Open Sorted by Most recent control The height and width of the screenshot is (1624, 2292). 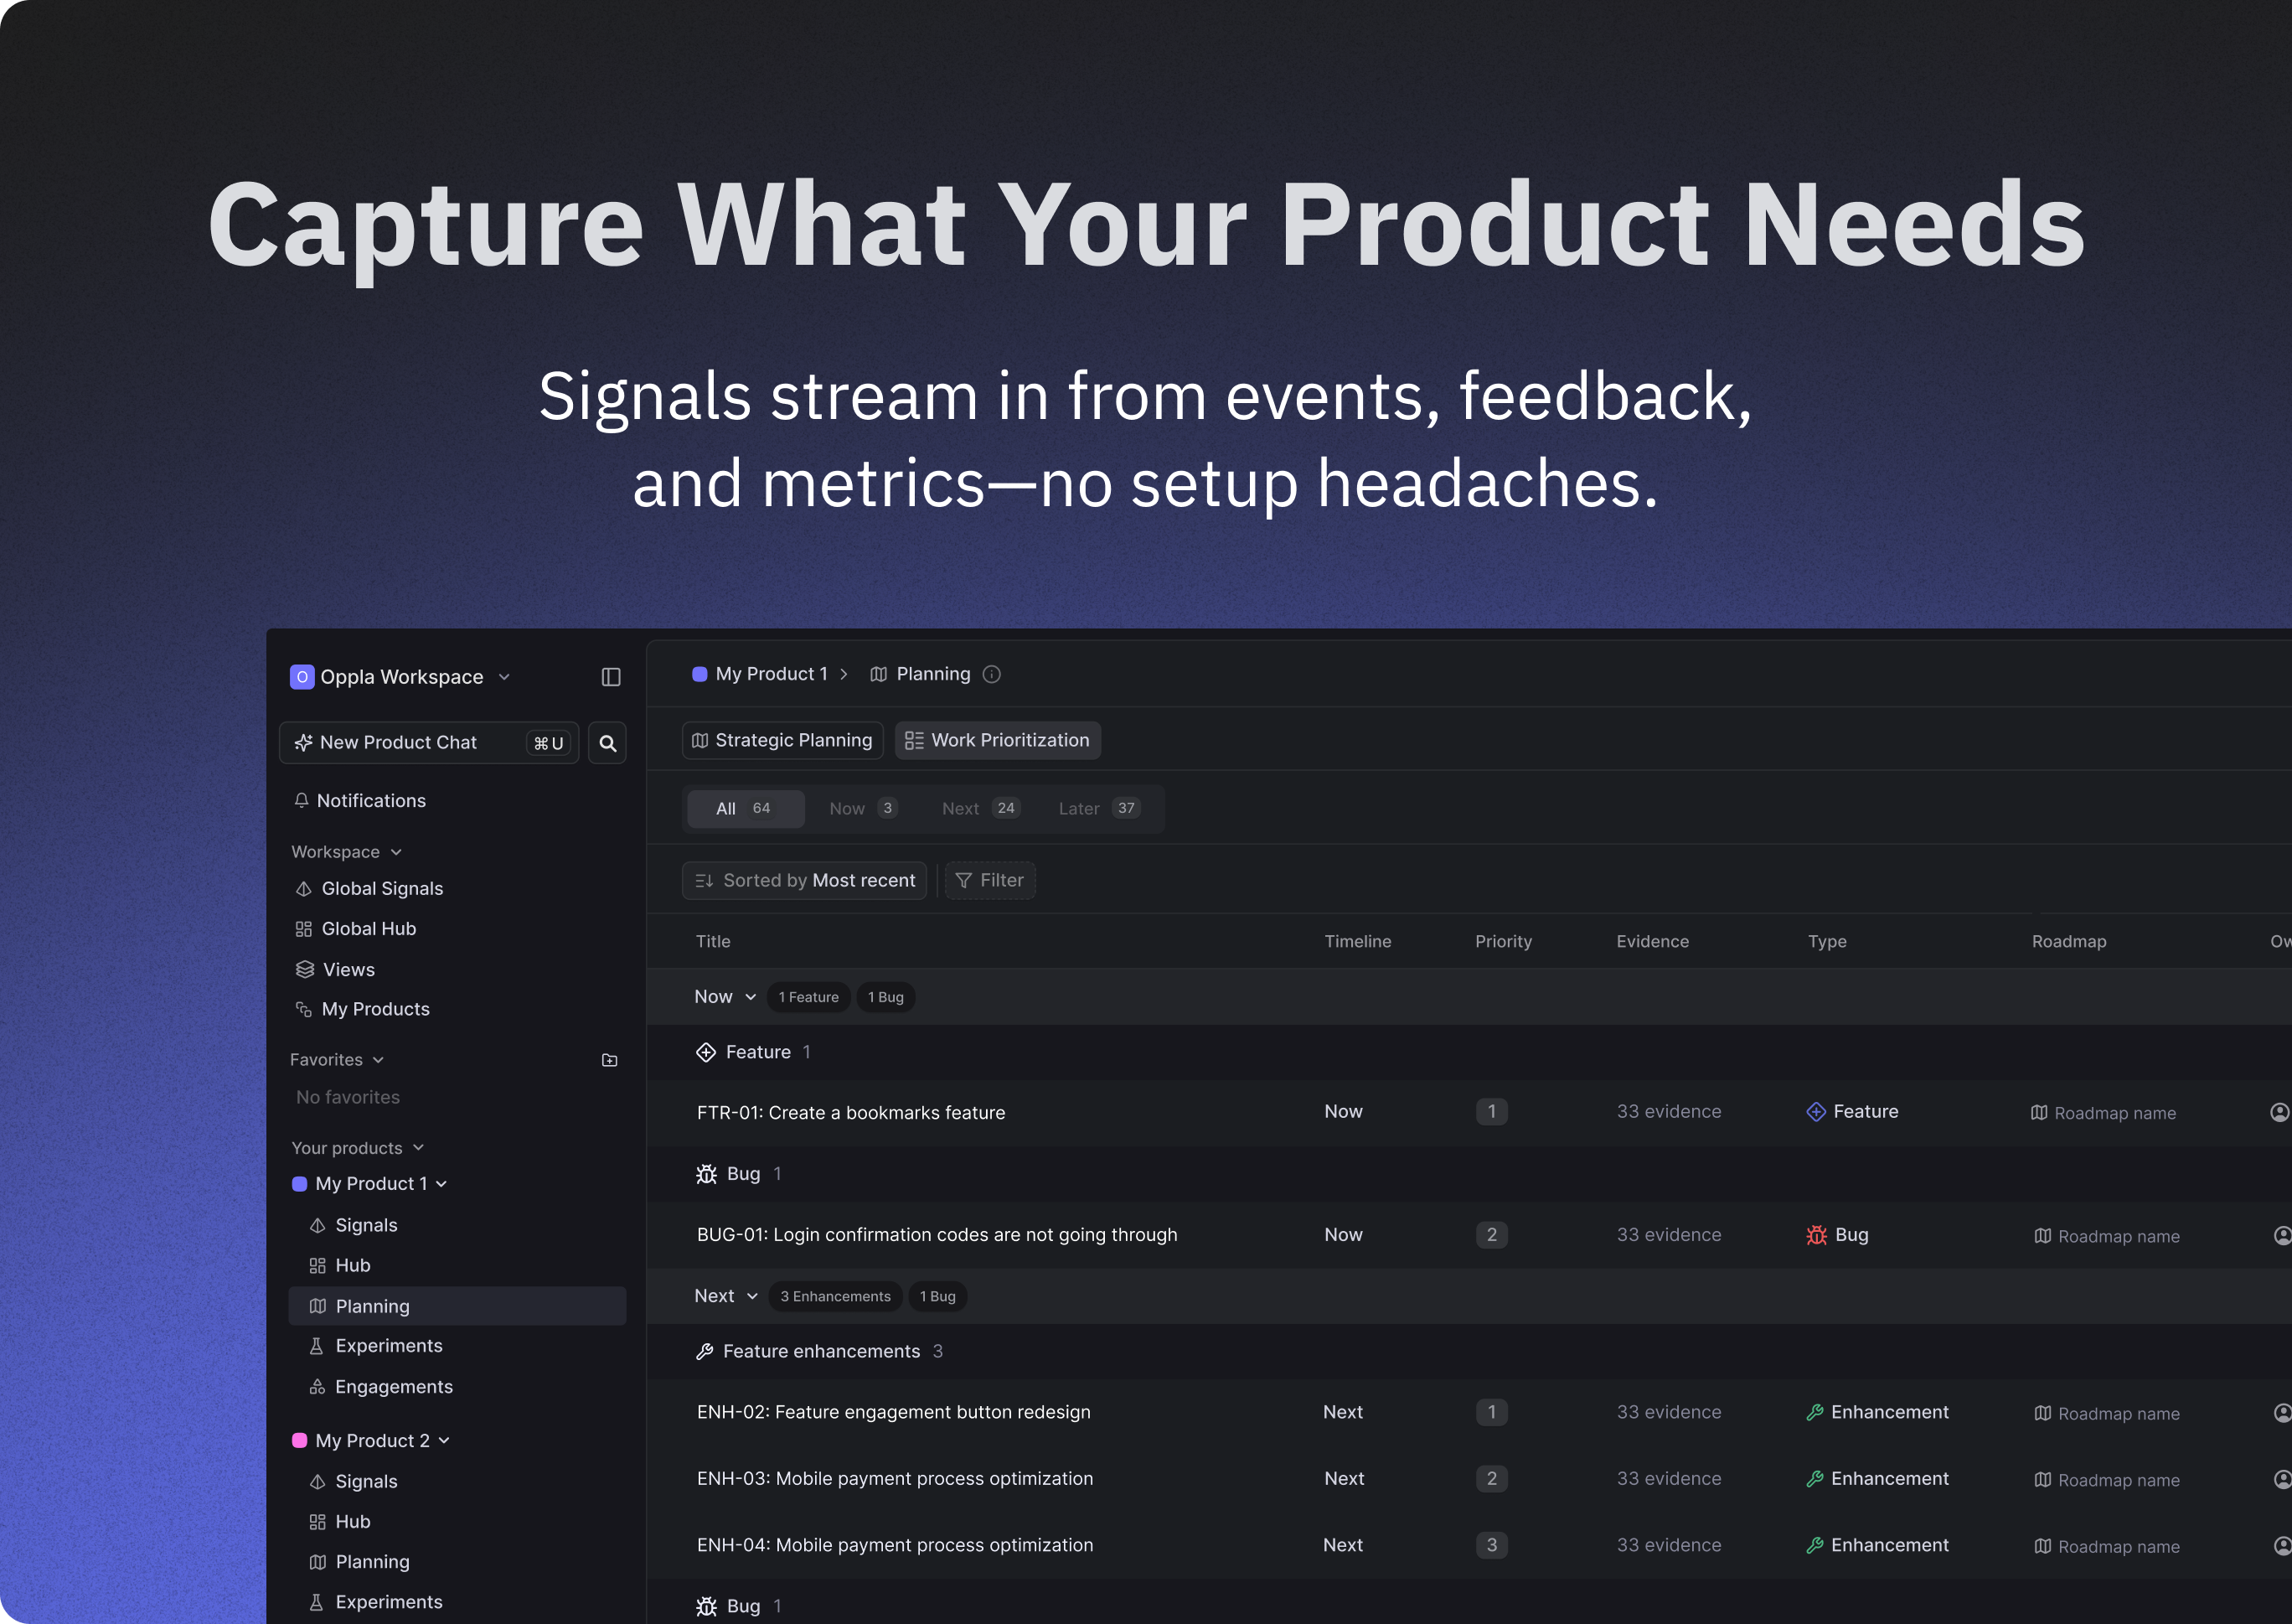803,880
